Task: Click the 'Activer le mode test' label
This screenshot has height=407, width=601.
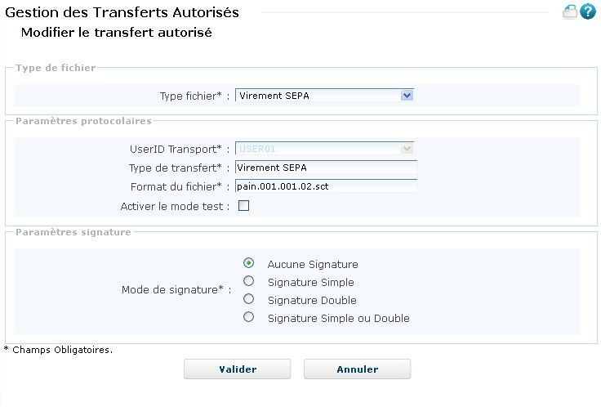Action: [x=174, y=206]
